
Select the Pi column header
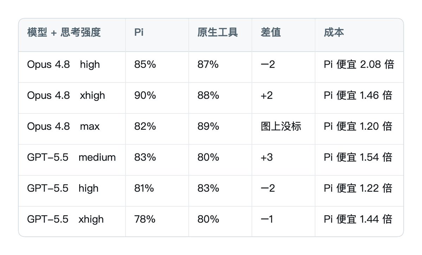click(139, 33)
